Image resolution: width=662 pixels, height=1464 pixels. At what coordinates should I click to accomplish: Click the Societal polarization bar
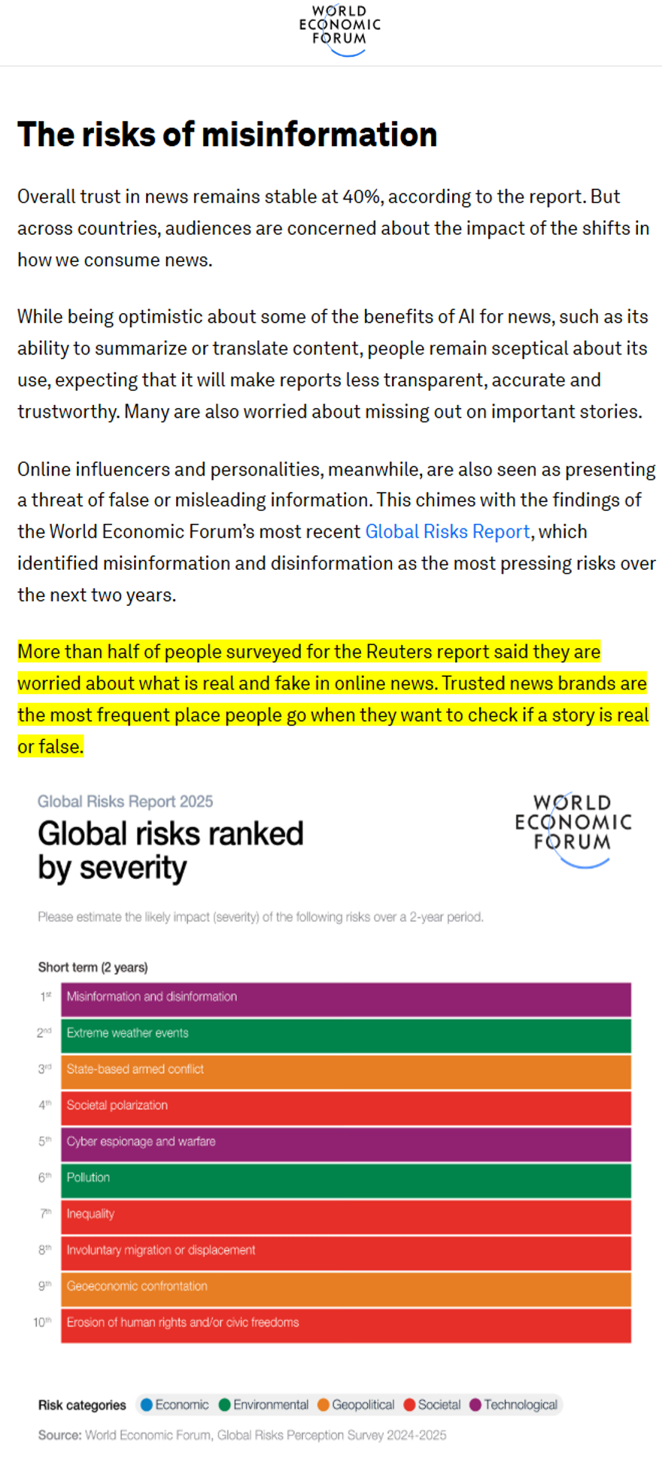(346, 1107)
